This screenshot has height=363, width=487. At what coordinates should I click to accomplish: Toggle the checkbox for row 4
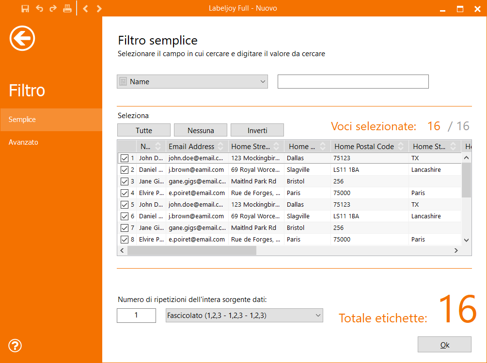(125, 193)
